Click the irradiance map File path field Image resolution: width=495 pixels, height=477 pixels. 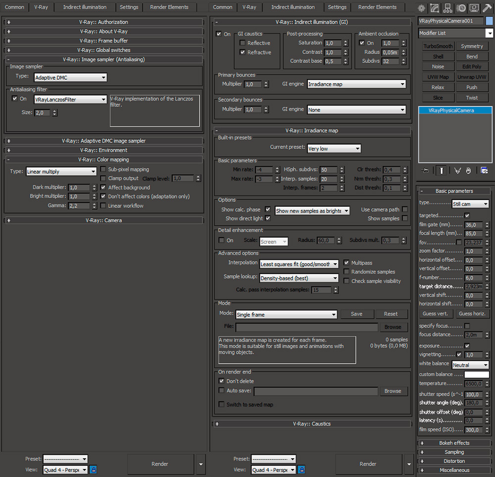[306, 327]
